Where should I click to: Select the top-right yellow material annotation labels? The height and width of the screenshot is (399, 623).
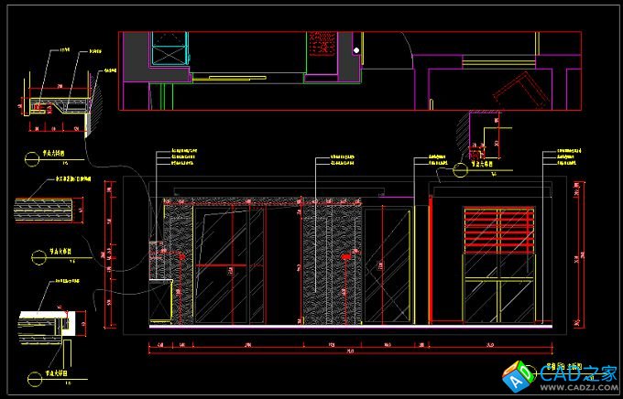[572, 156]
